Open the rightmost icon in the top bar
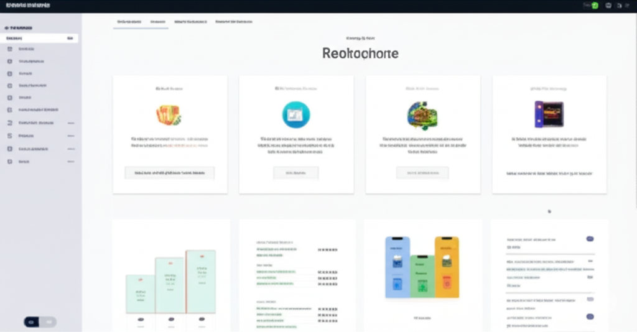Viewport: 637px width, 332px height. [628, 6]
